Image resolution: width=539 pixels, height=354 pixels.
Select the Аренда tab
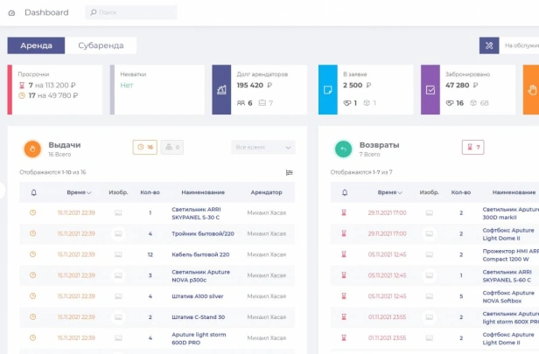[36, 45]
